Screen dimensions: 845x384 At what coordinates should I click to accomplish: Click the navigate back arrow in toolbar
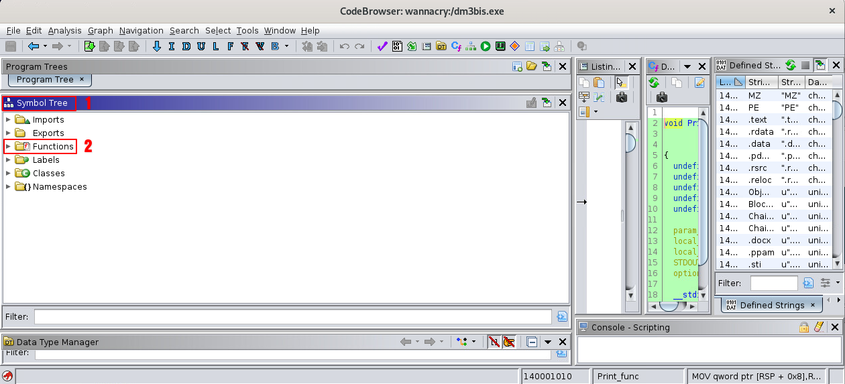pos(33,46)
